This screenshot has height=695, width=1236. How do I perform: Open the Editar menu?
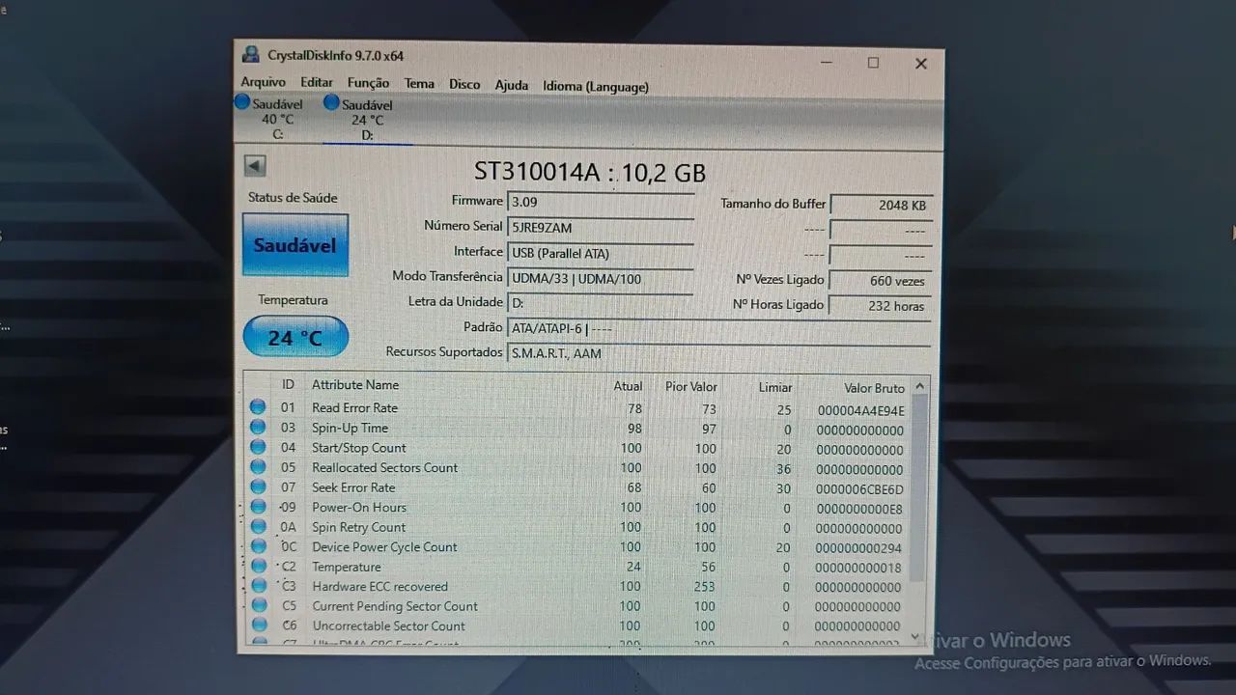tap(317, 83)
